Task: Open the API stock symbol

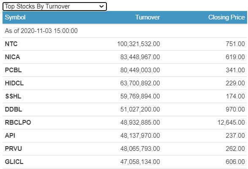Action: pyautogui.click(x=10, y=136)
